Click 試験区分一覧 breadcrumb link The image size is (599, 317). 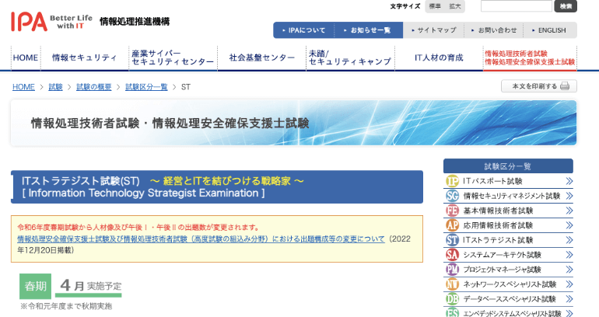pos(146,87)
